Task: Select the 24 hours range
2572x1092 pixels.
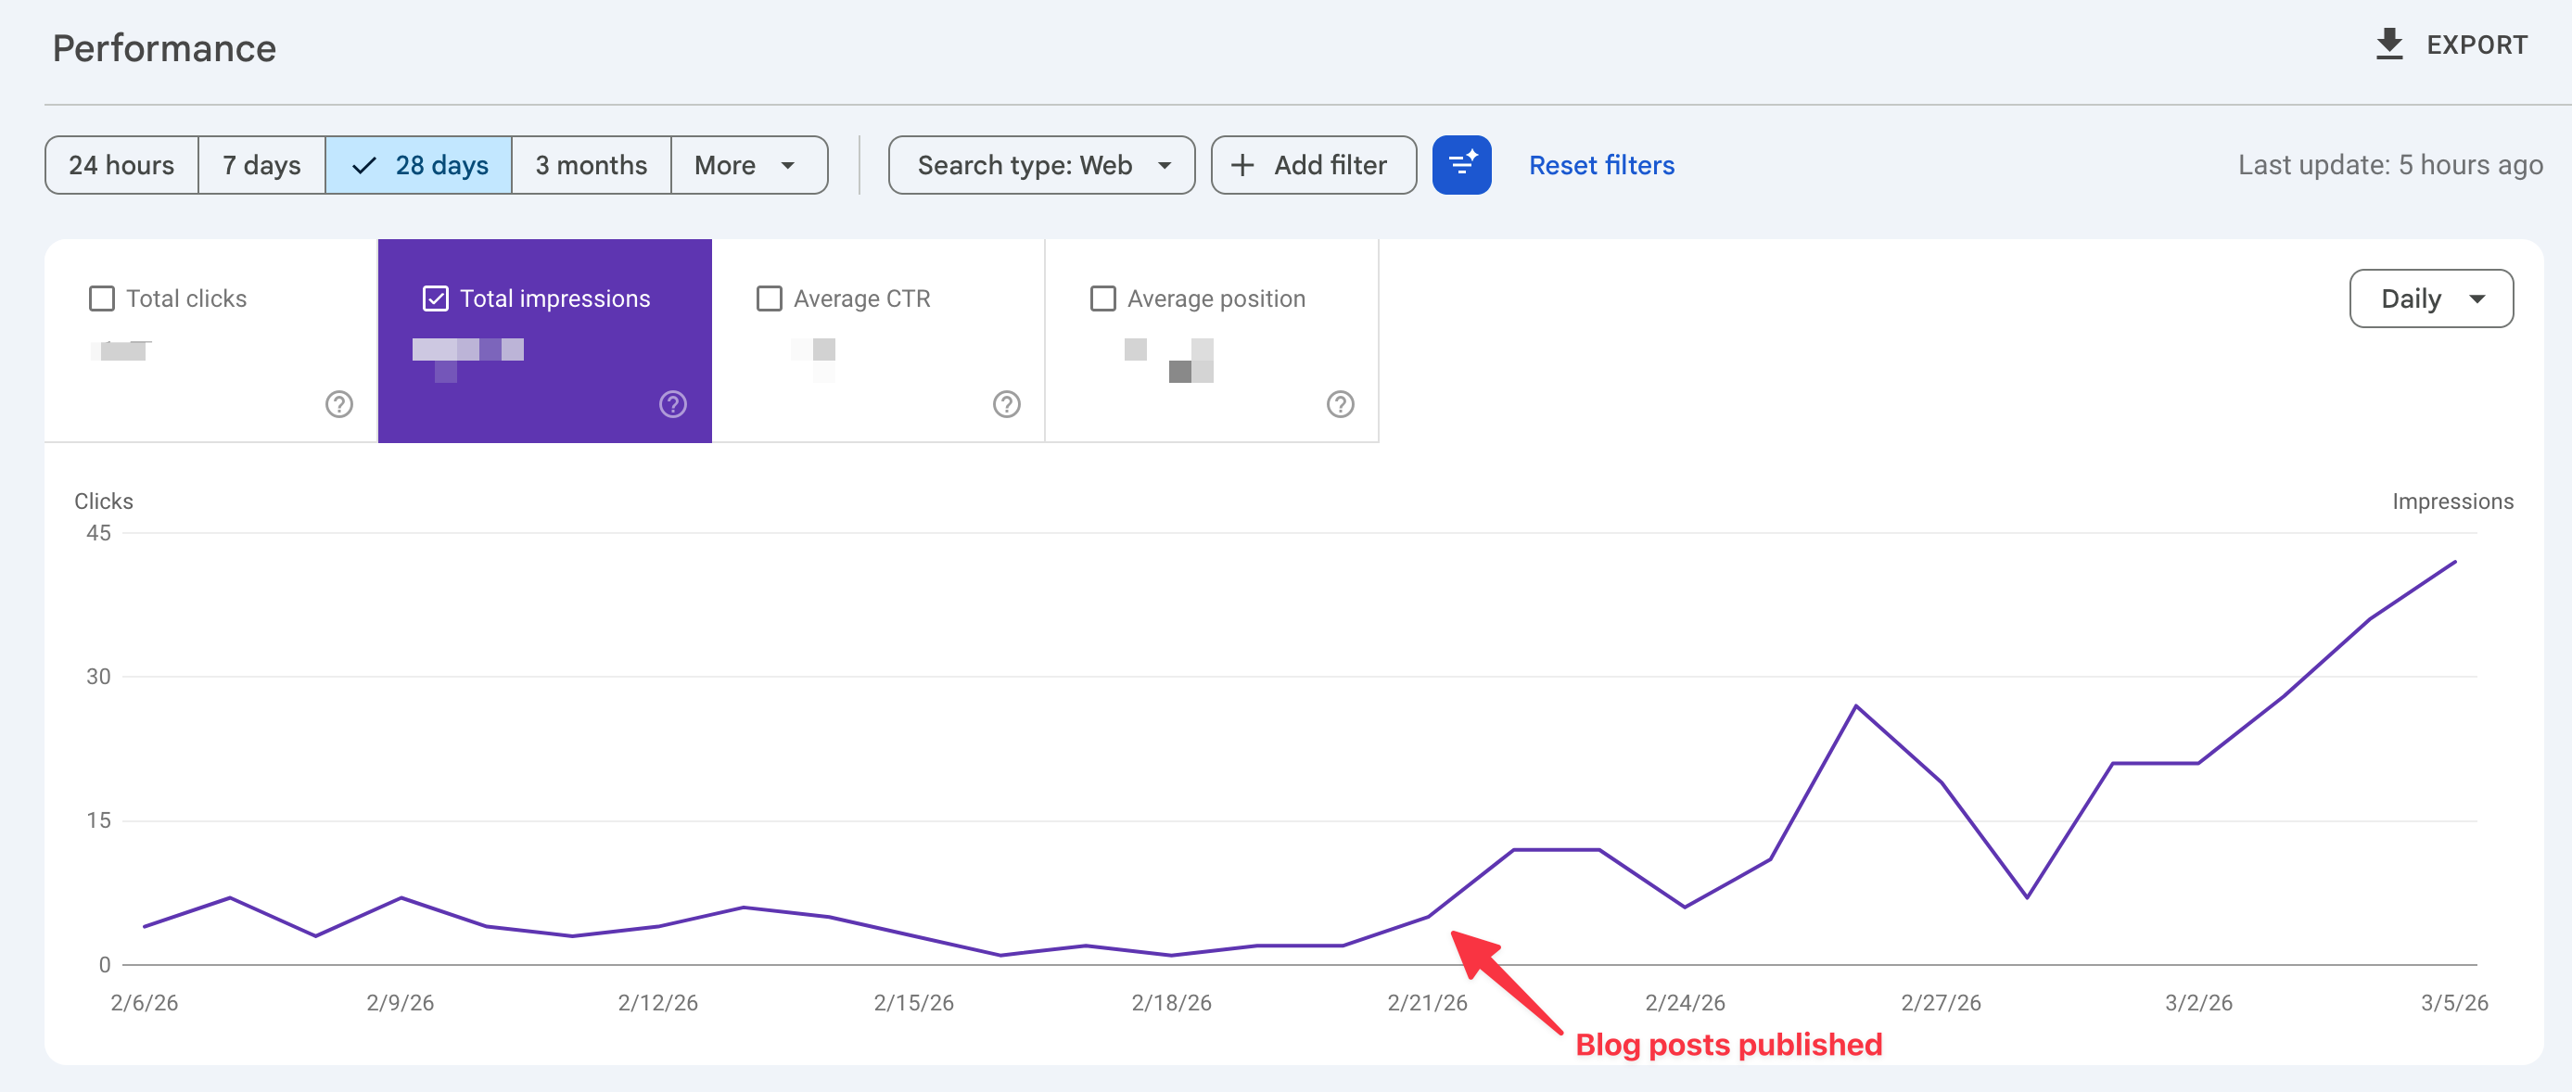Action: coord(121,165)
